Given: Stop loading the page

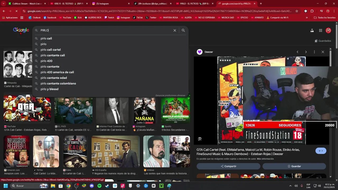Looking at the screenshot, I should click(x=16, y=11).
